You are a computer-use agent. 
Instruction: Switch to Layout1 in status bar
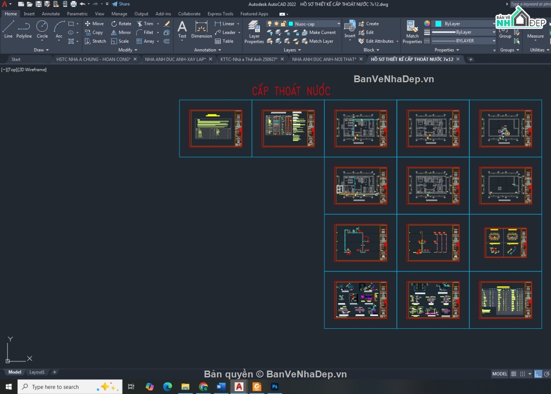pos(37,372)
